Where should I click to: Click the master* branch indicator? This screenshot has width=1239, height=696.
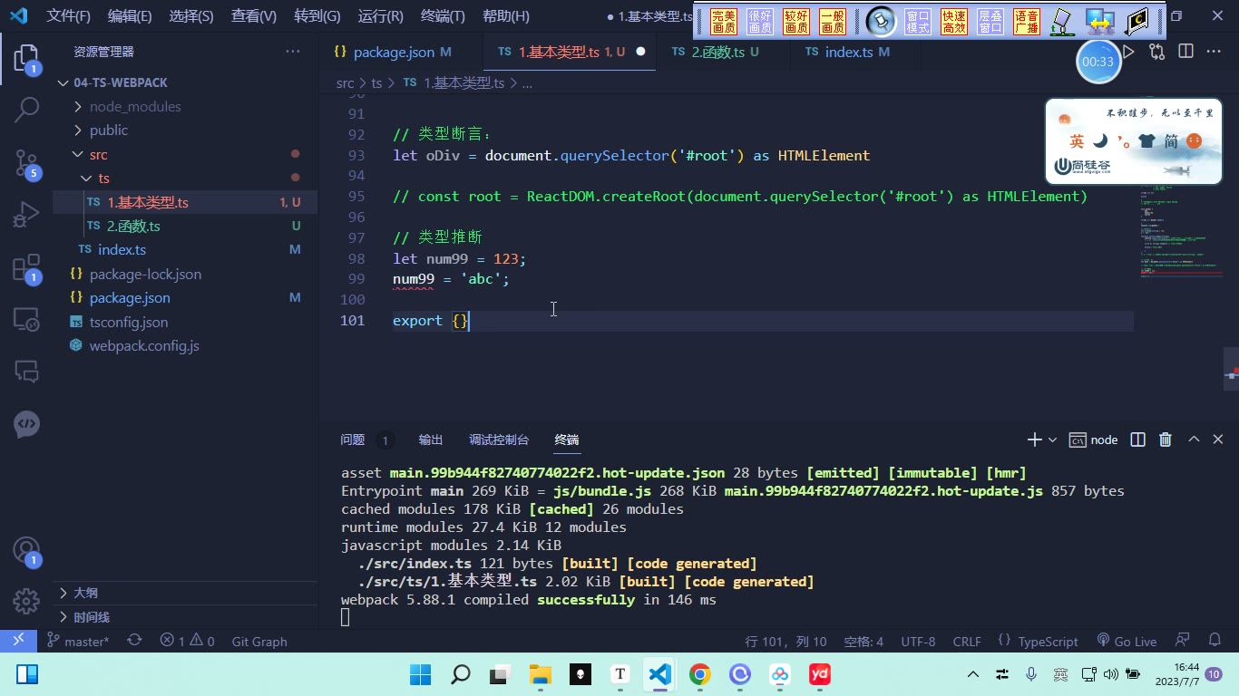(78, 641)
